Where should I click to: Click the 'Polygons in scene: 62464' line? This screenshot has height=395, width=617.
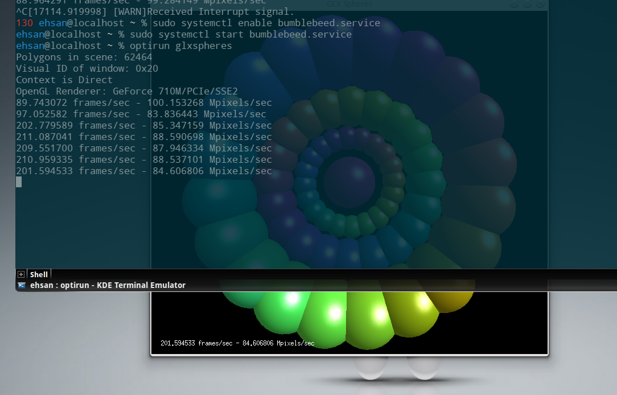[84, 57]
